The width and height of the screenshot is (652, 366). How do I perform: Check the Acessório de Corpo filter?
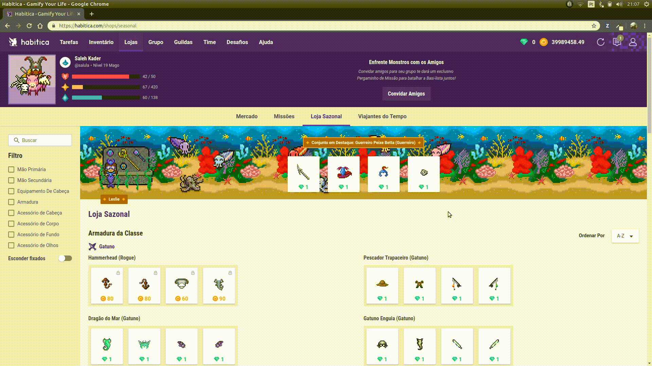click(11, 224)
